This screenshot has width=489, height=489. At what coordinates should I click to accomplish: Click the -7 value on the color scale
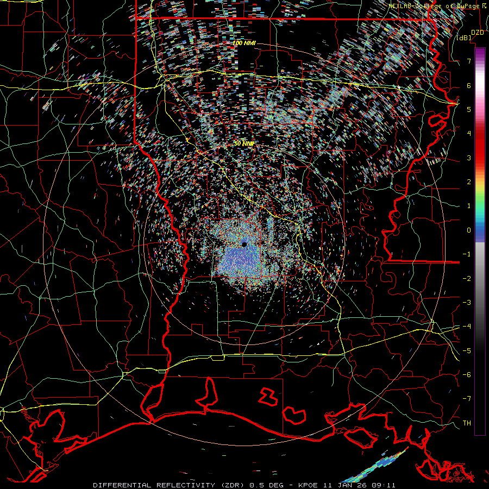click(x=467, y=399)
